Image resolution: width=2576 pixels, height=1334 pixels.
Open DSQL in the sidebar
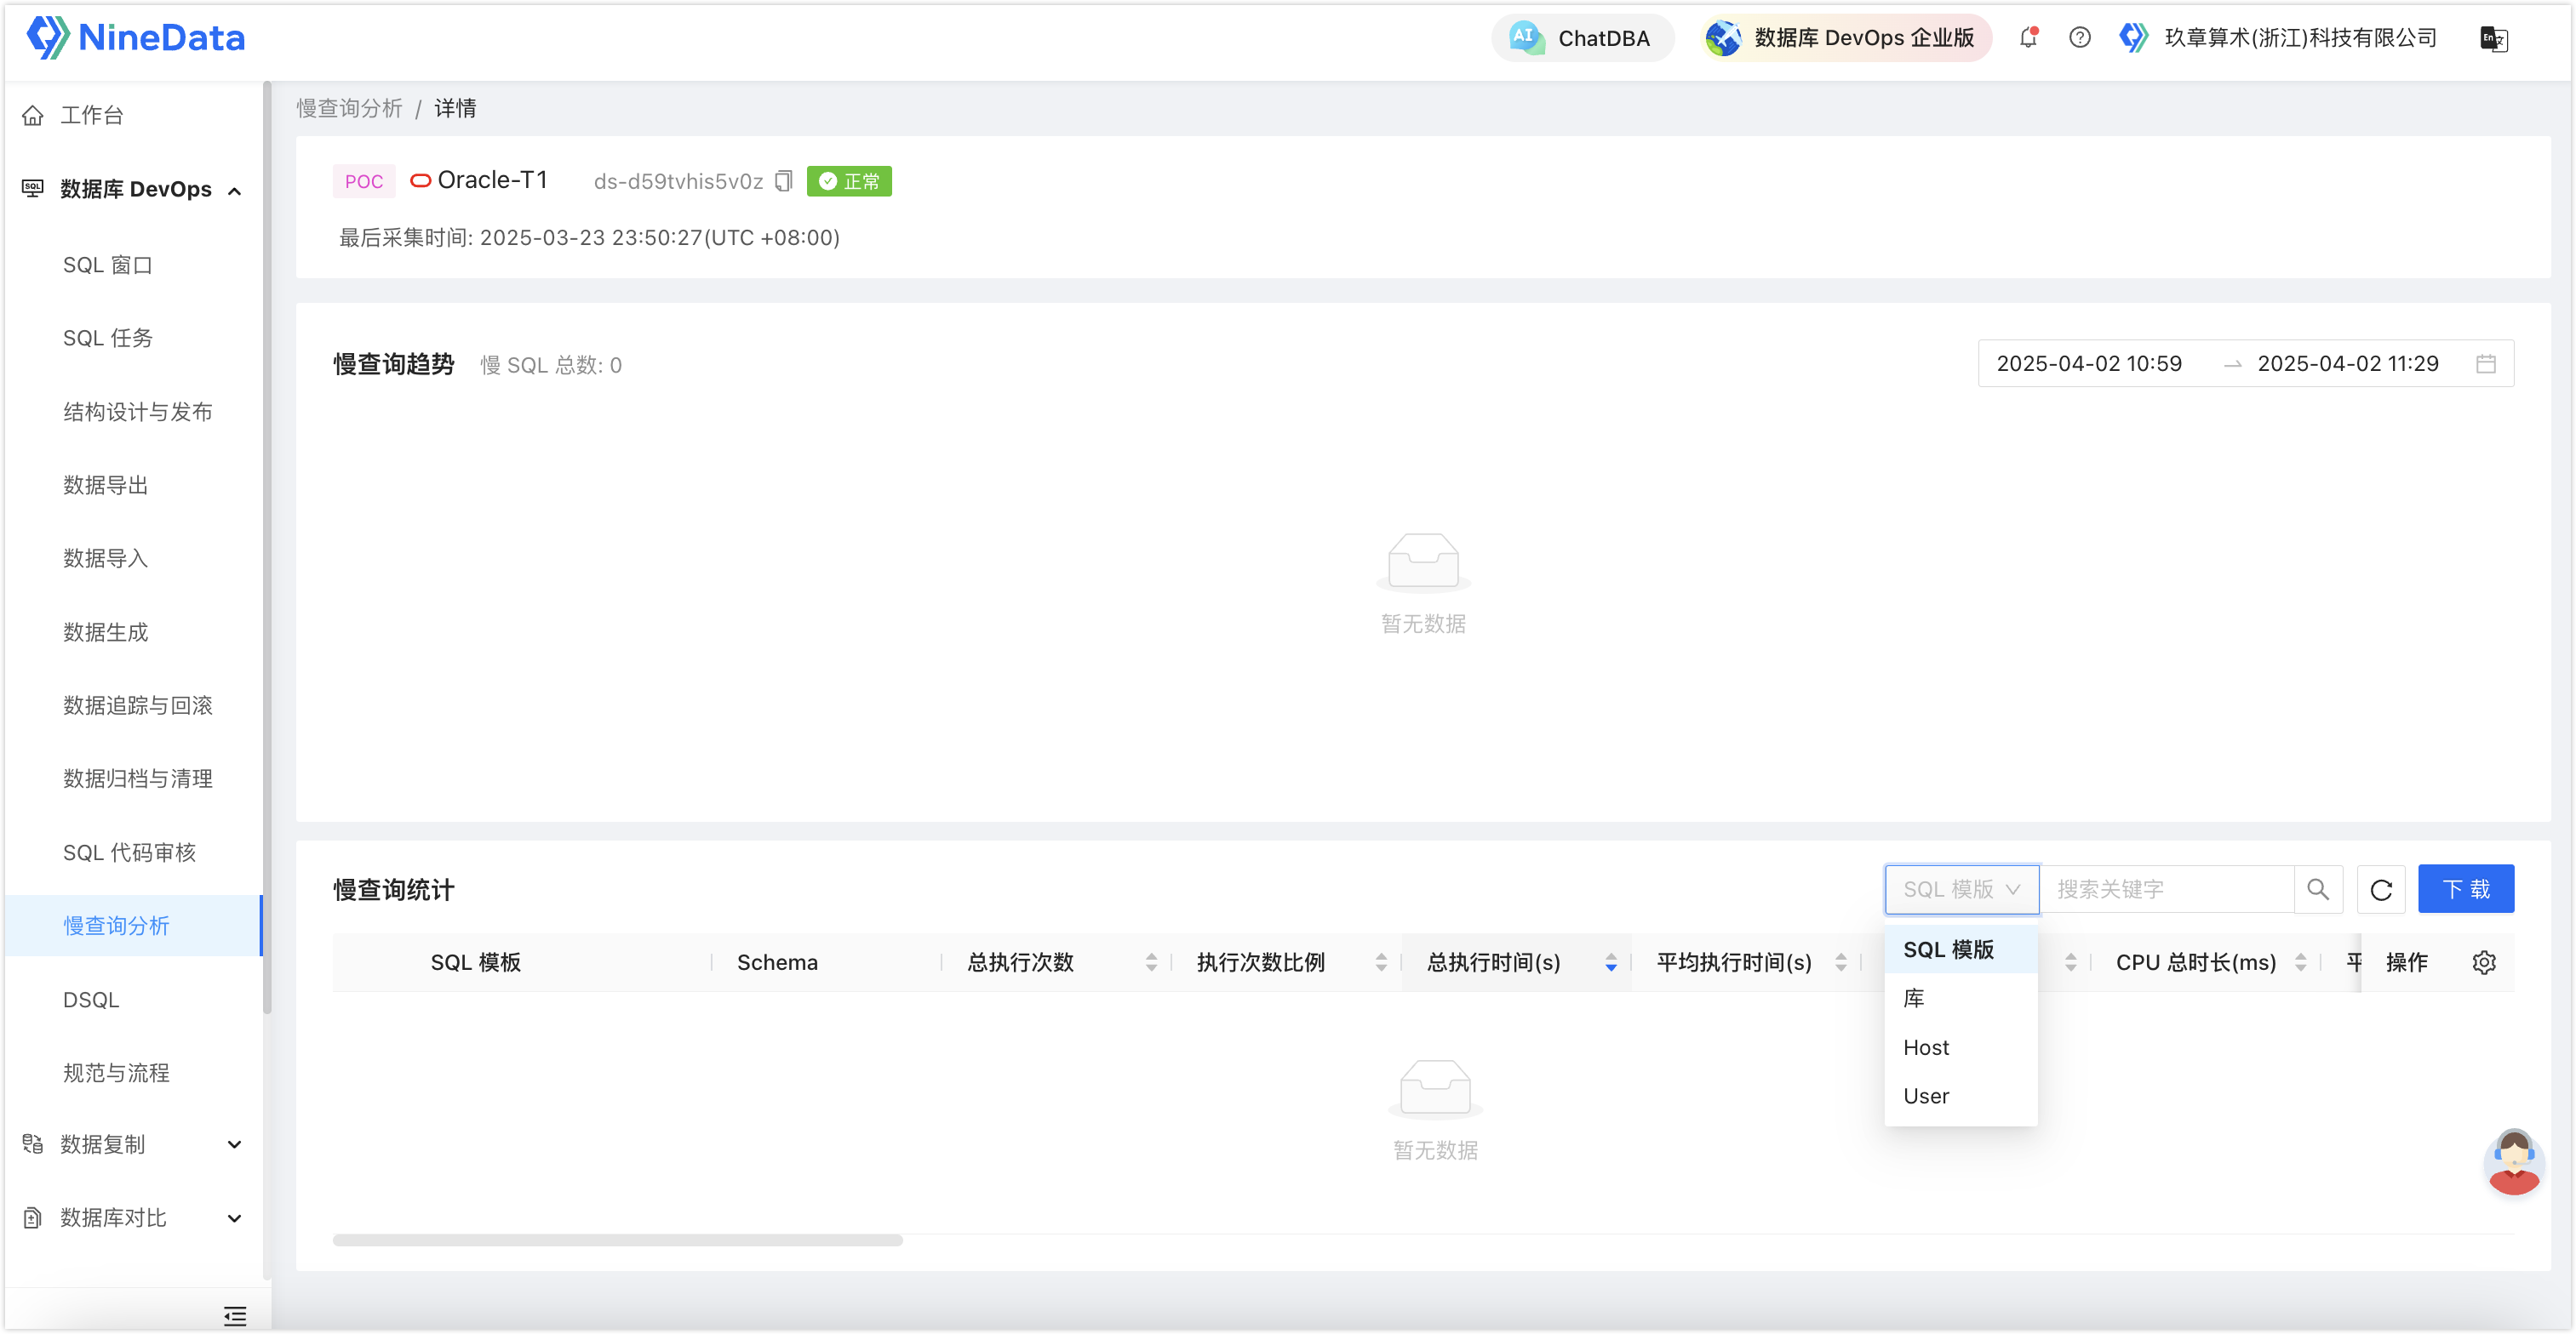91,1000
